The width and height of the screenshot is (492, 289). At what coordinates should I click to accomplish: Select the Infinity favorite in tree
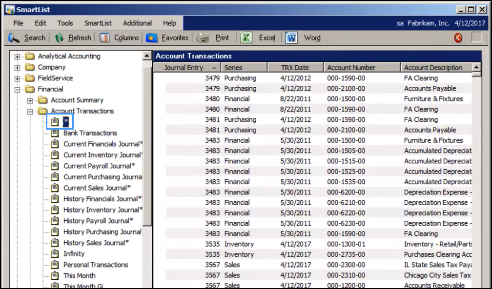pyautogui.click(x=74, y=254)
